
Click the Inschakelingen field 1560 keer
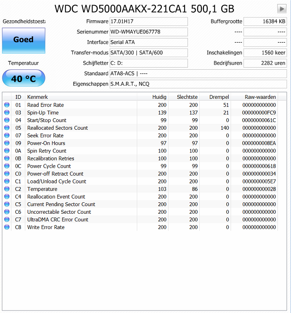(265, 53)
